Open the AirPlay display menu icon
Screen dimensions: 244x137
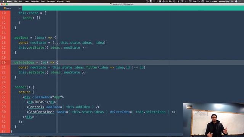[190, 2]
